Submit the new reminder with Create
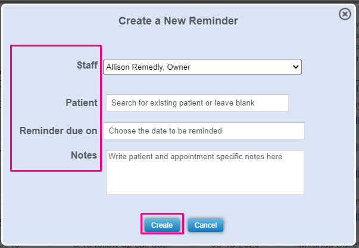This screenshot has height=248, width=359. [x=162, y=225]
